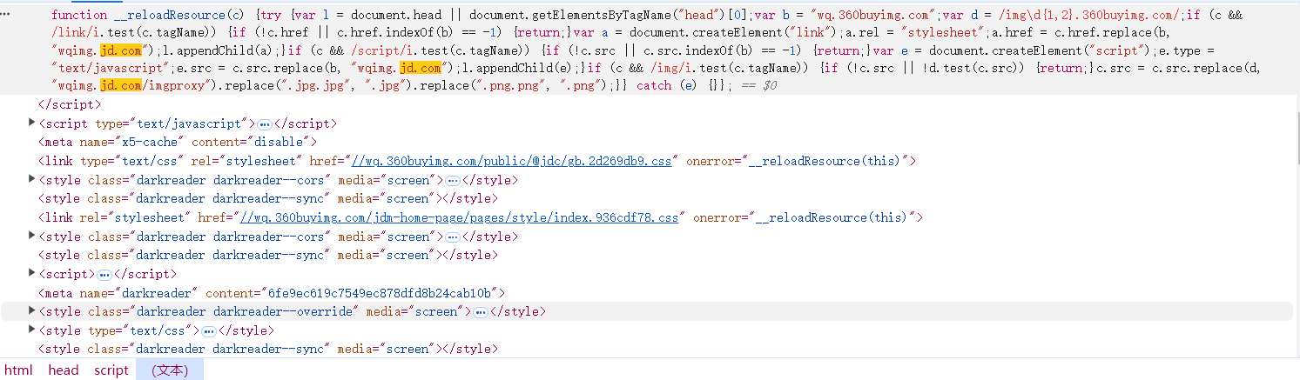Expand the style type="text/css" node
This screenshot has height=380, width=1300.
(33, 330)
